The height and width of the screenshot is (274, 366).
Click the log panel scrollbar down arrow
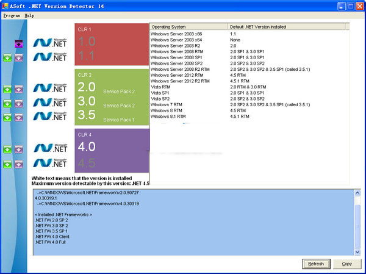[357, 252]
